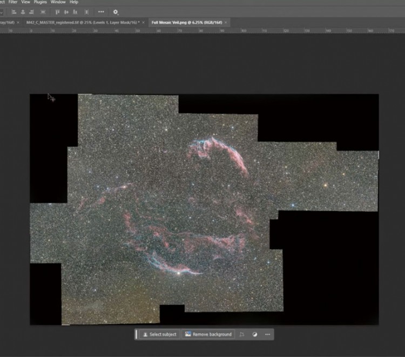Click the Align left edges icon
Image resolution: width=405 pixels, height=357 pixels.
tap(14, 12)
